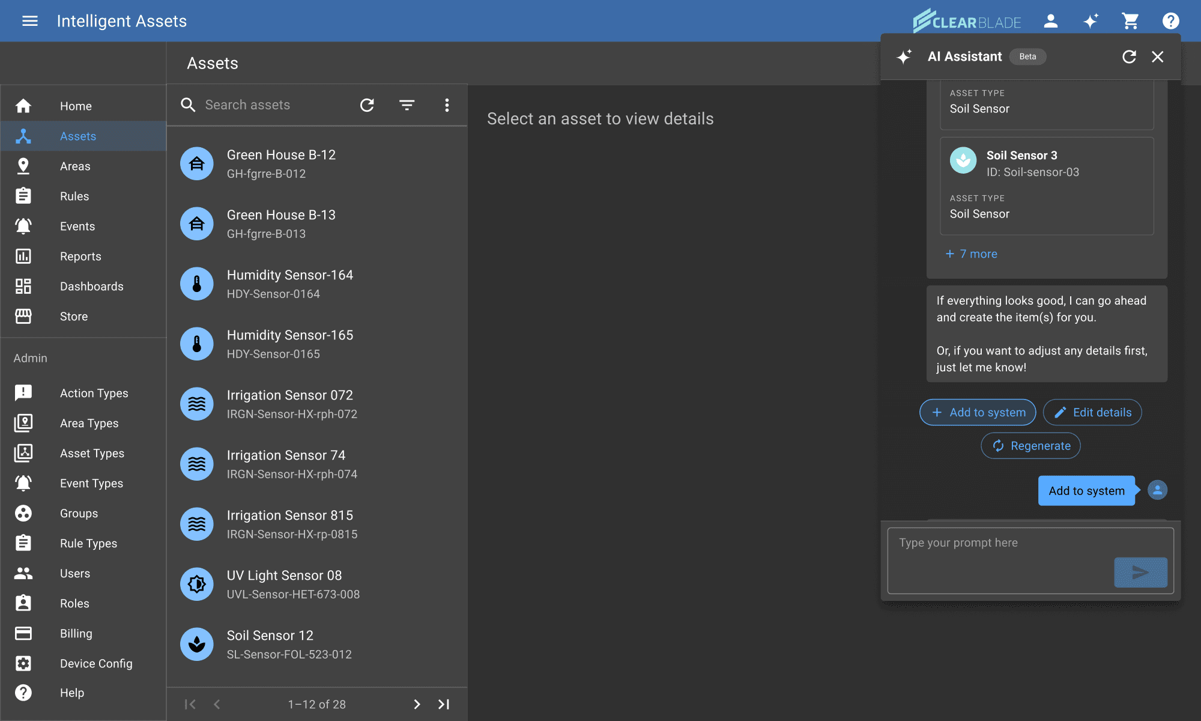Click the Regenerate button
The height and width of the screenshot is (721, 1201).
coord(1030,446)
